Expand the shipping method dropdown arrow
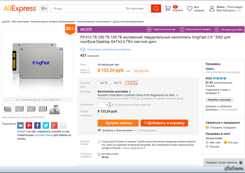245x173 pixels. [177, 95]
